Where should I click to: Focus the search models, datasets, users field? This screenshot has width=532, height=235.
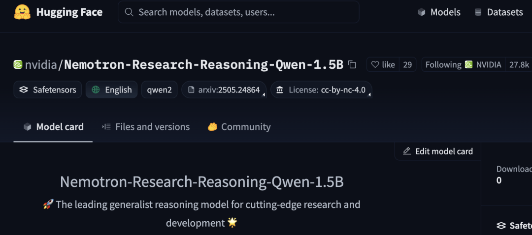coord(238,12)
